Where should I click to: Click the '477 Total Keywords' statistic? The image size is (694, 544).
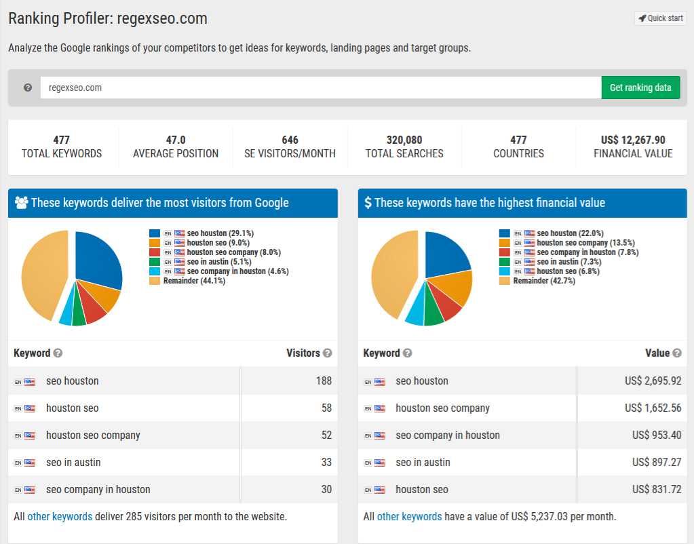click(62, 147)
